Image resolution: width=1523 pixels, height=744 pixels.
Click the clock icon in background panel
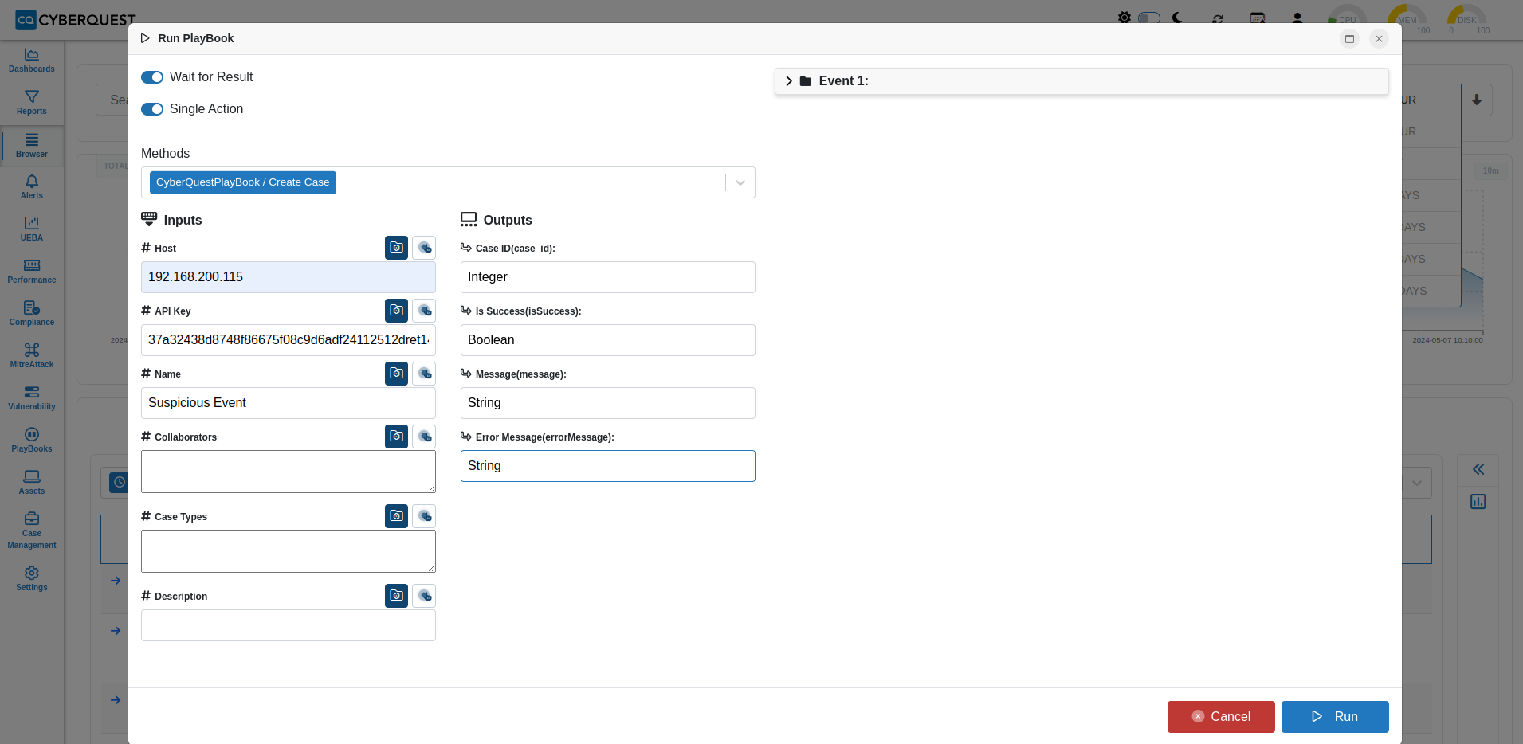click(x=119, y=482)
